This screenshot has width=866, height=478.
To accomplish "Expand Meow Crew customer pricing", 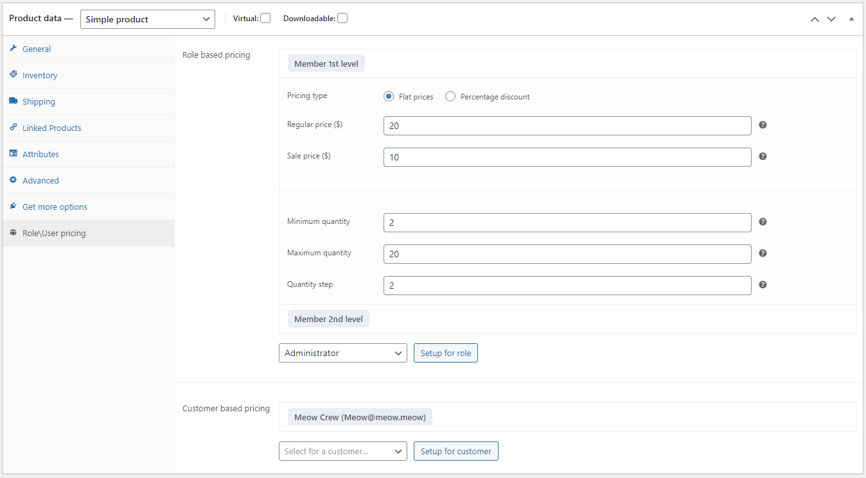I will click(360, 417).
